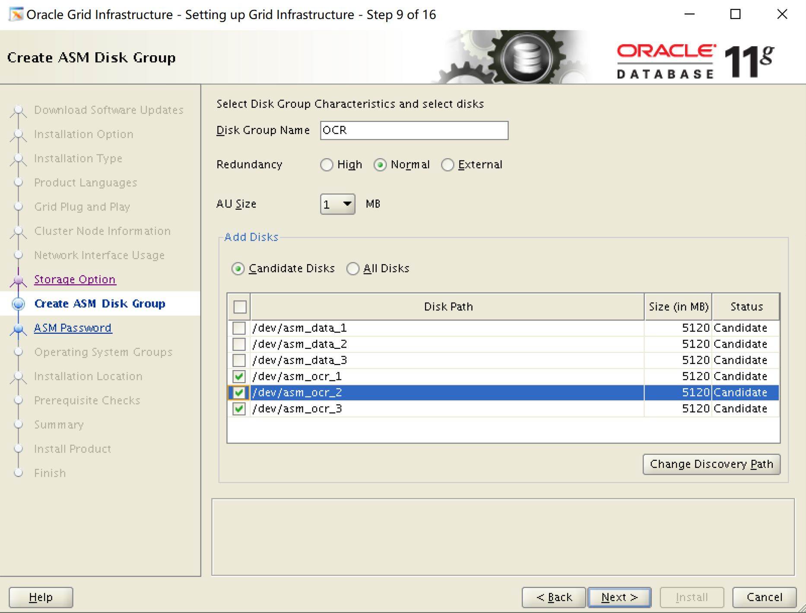Click the Cluster Node Information step
This screenshot has width=806, height=613.
click(x=102, y=231)
